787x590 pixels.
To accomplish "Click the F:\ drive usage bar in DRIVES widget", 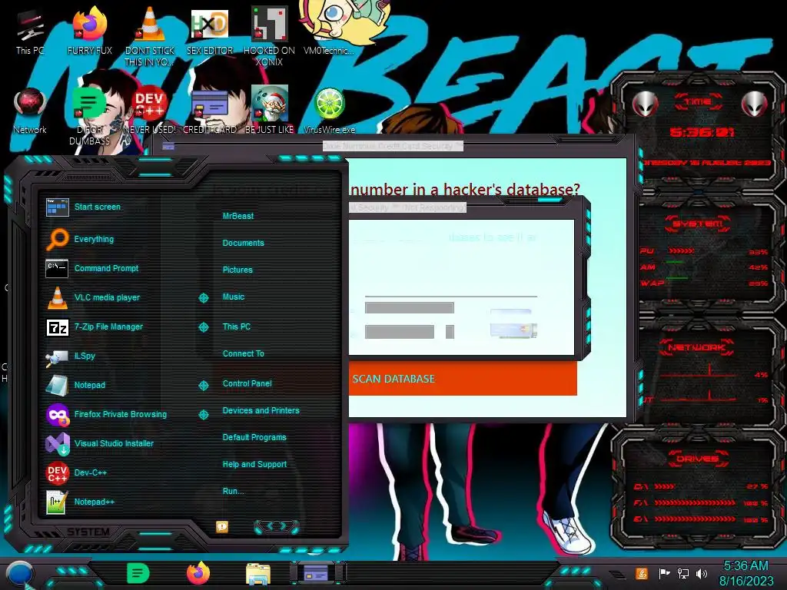I will tap(695, 502).
